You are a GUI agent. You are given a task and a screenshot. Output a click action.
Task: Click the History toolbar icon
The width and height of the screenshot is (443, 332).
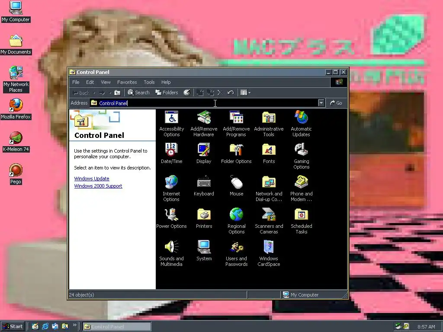tap(187, 93)
